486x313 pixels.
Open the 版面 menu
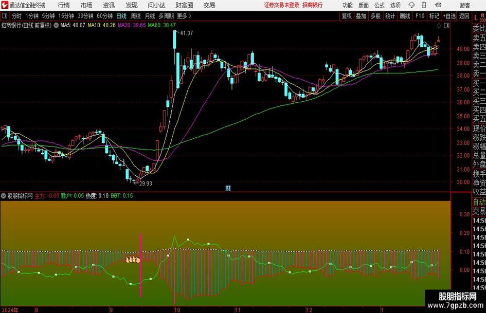tap(363, 5)
